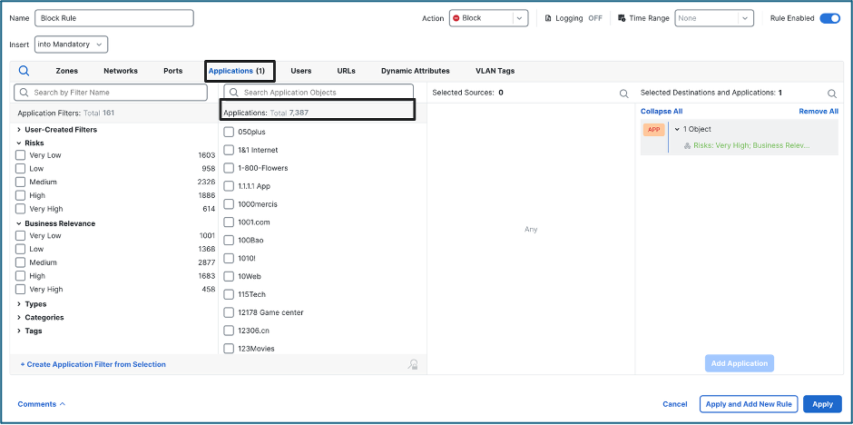The width and height of the screenshot is (853, 425).
Task: Click the Cancel link
Action: [674, 404]
